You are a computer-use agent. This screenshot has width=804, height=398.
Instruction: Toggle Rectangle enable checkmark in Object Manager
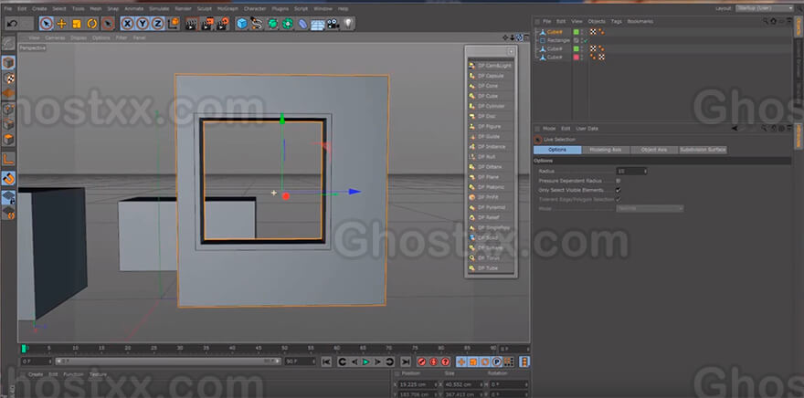click(585, 40)
